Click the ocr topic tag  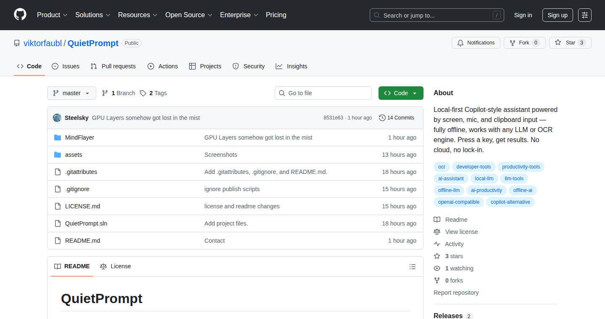(x=442, y=167)
